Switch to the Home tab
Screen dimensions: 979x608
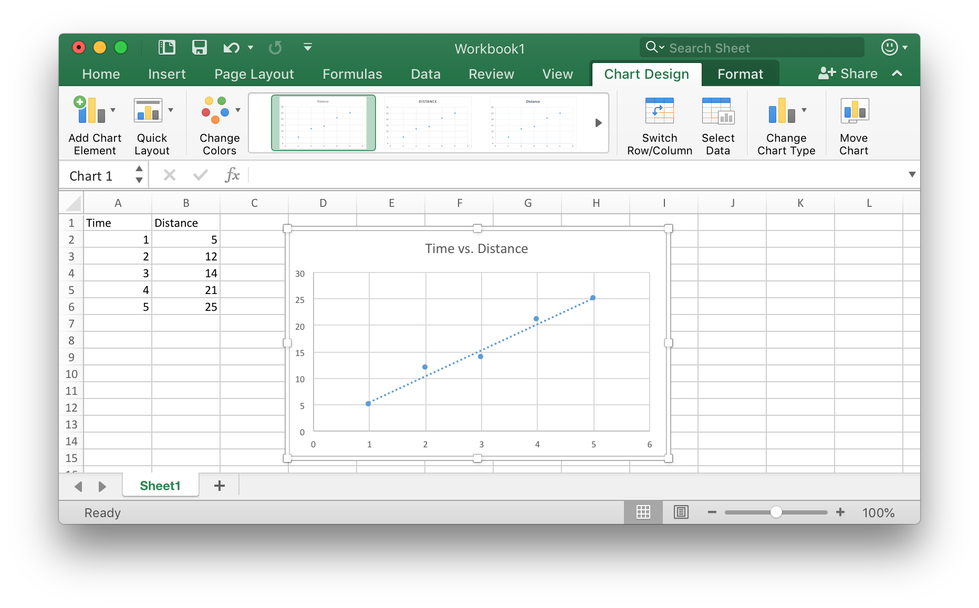coord(101,74)
